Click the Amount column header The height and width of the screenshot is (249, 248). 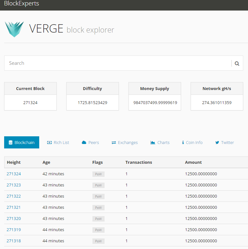pyautogui.click(x=193, y=162)
